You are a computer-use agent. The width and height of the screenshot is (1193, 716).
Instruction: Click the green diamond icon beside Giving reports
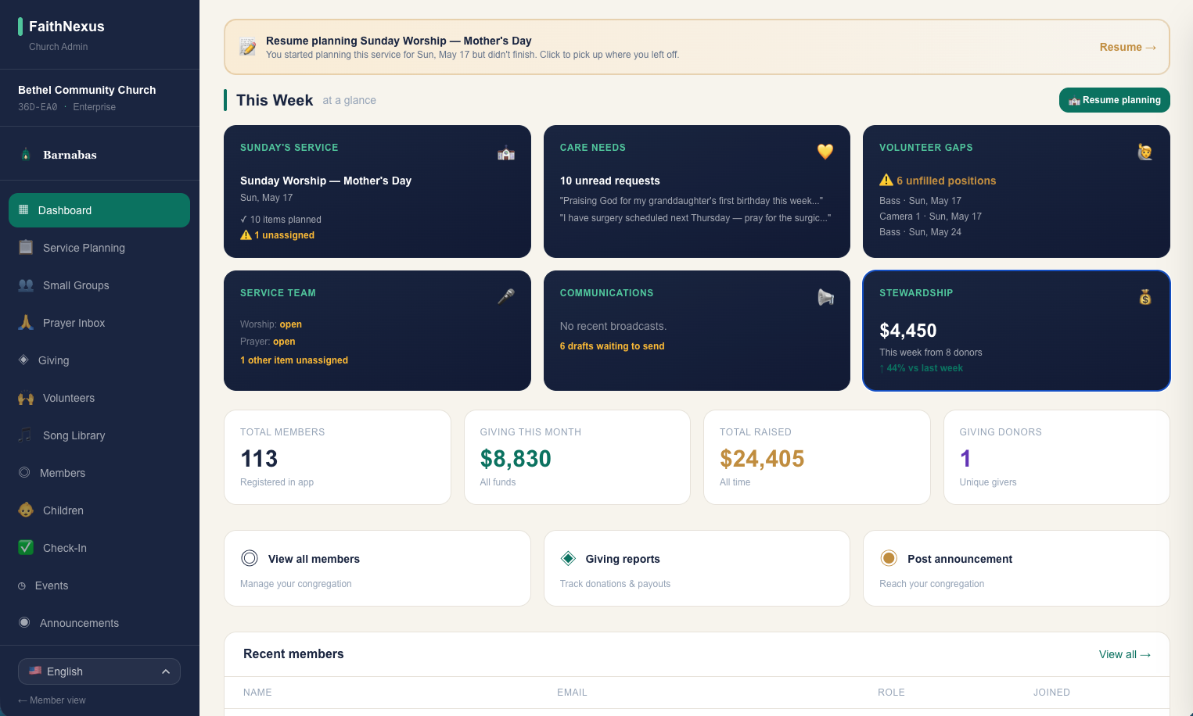tap(568, 558)
